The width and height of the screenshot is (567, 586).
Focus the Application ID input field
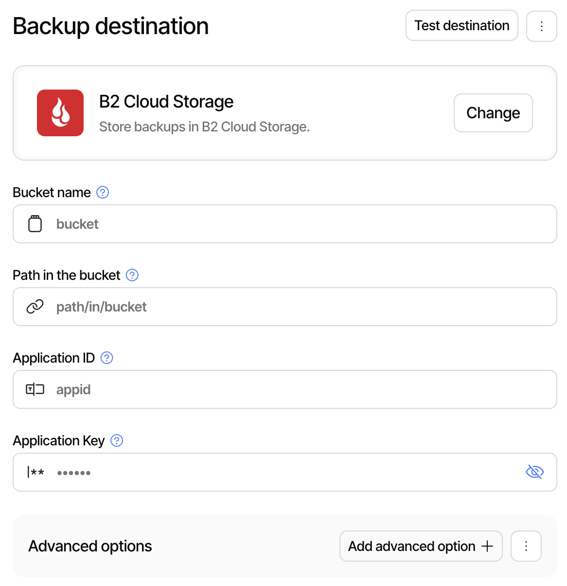(x=285, y=389)
